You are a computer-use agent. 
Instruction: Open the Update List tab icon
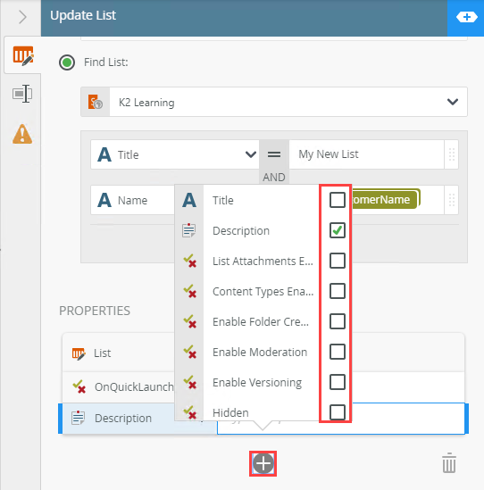[x=22, y=55]
